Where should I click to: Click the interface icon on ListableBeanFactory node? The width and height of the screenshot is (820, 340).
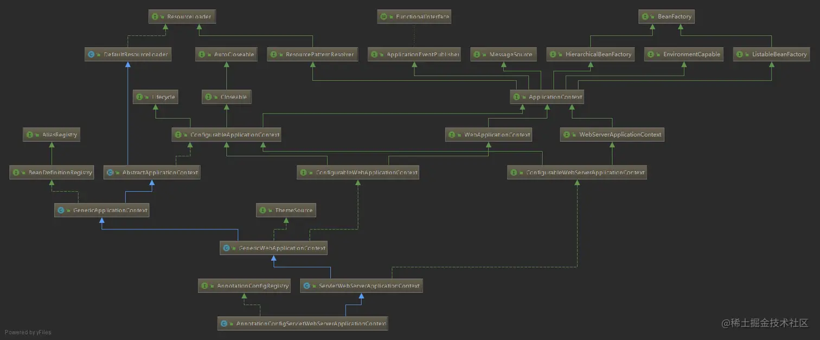[x=740, y=54]
